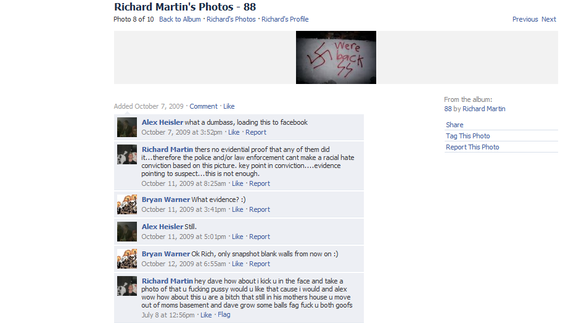Flag Richard Martin's July 8 comment
Viewport: 568px width, 323px height.
pyautogui.click(x=224, y=314)
